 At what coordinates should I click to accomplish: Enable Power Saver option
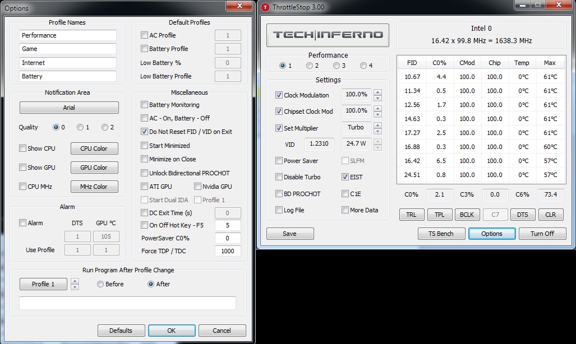pyautogui.click(x=279, y=160)
